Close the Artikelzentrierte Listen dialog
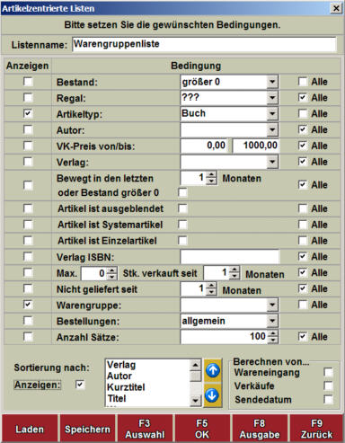This screenshot has height=443, width=345. 336,8
